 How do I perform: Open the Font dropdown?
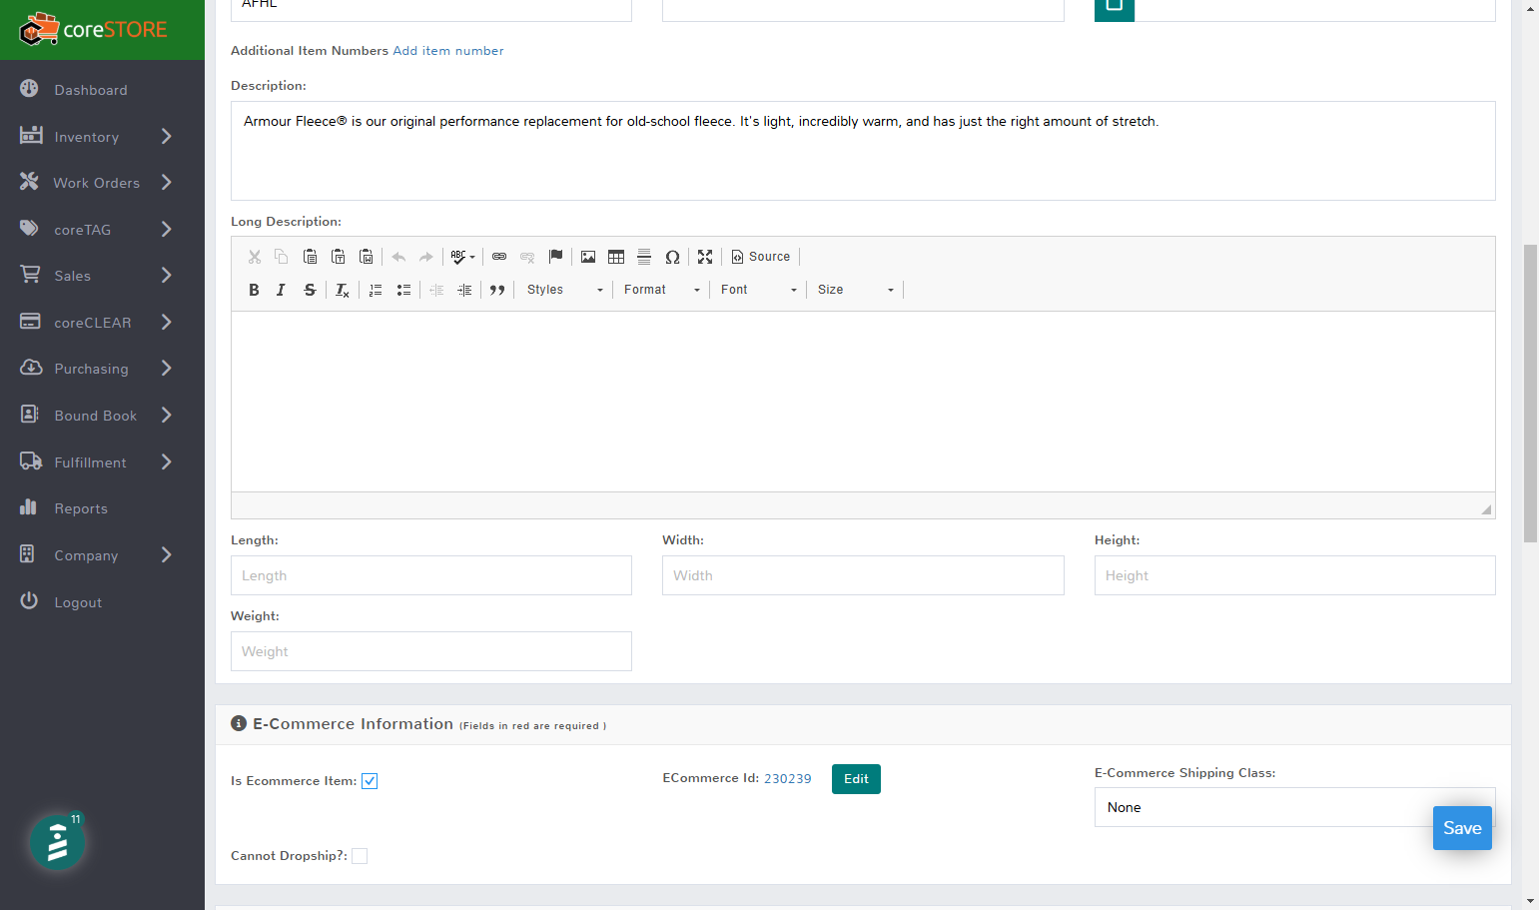point(759,290)
